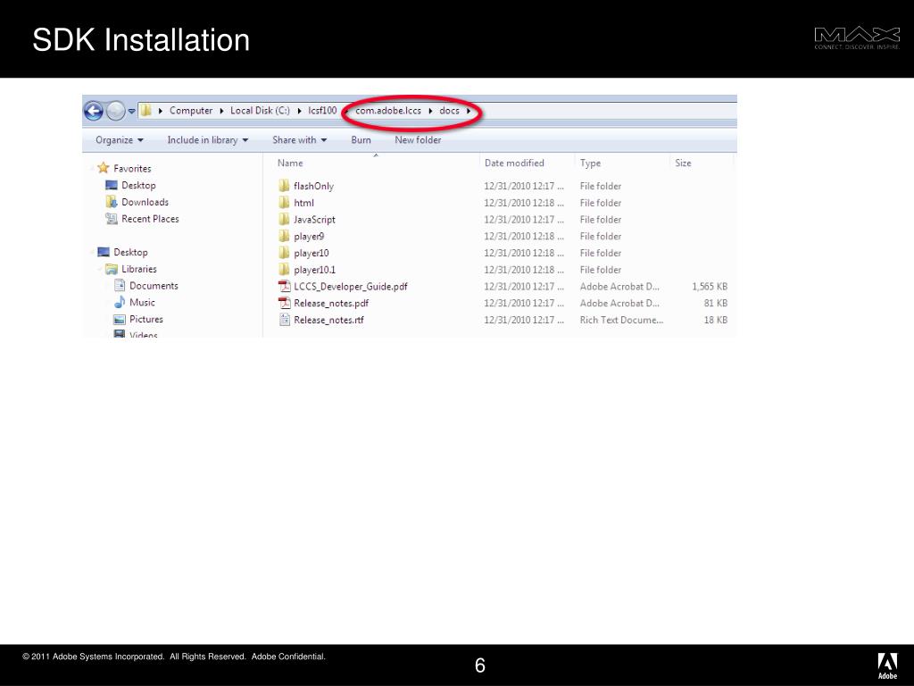Expand arrow between Local Disk and lcsf100
914x686 pixels.
coord(299,111)
